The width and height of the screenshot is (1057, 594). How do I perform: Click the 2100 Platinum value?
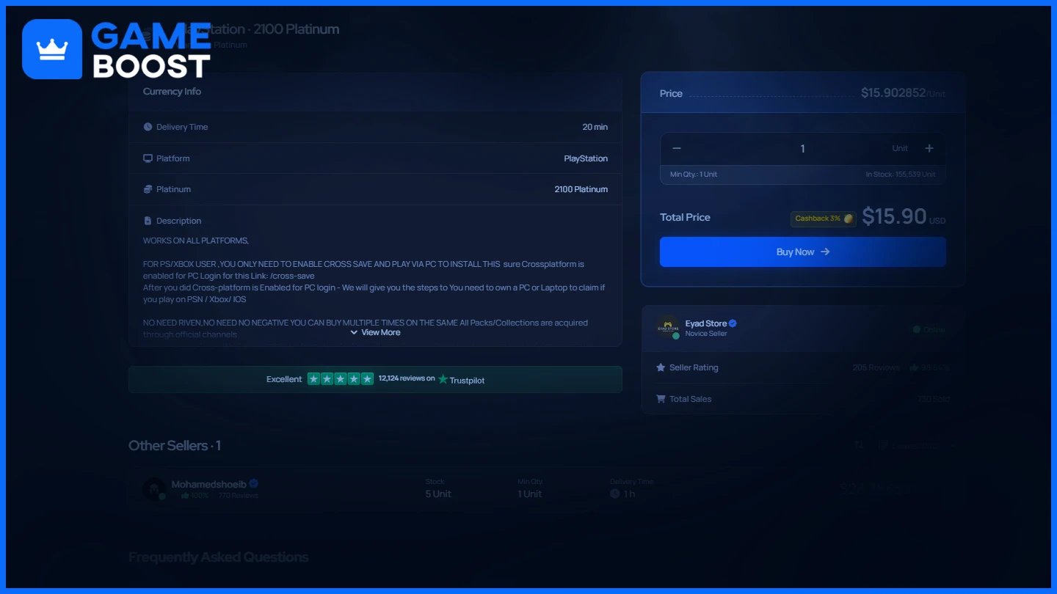pos(581,189)
